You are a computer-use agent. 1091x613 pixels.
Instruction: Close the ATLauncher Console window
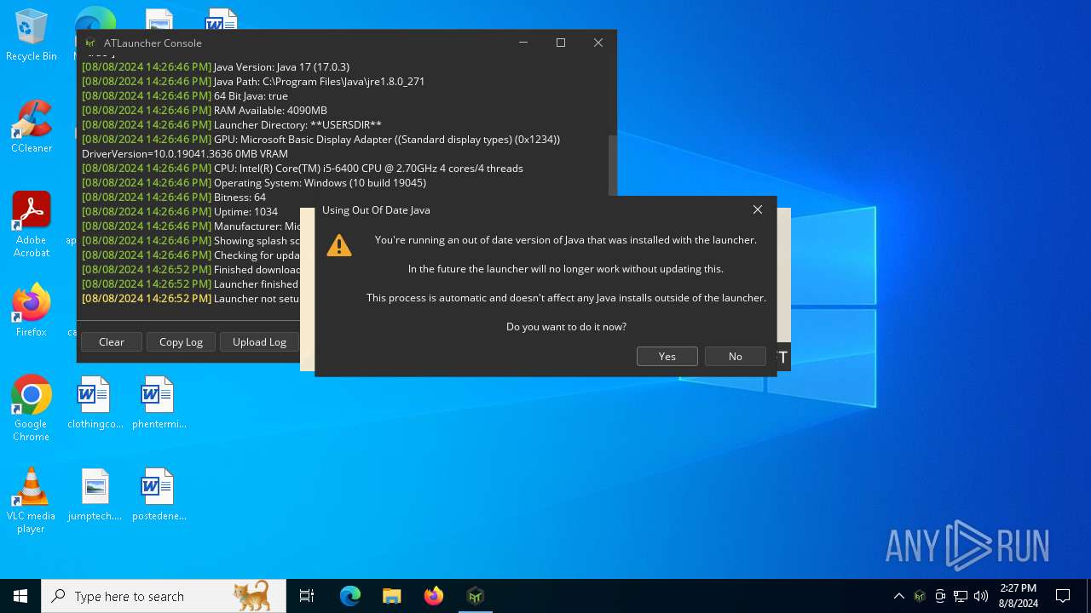tap(598, 43)
